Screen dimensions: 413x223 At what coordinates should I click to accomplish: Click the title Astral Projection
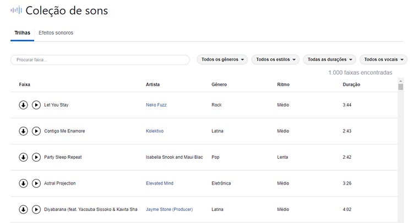(60, 183)
